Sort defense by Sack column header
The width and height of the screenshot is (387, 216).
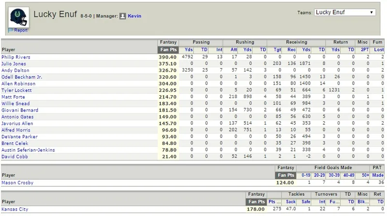point(291,202)
